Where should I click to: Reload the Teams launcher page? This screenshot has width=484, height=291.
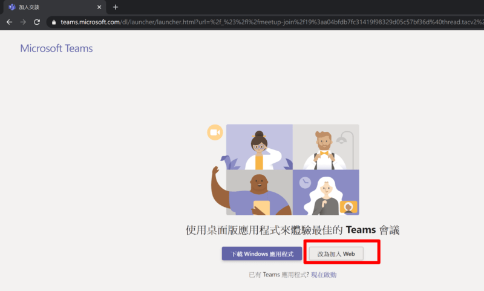(37, 22)
